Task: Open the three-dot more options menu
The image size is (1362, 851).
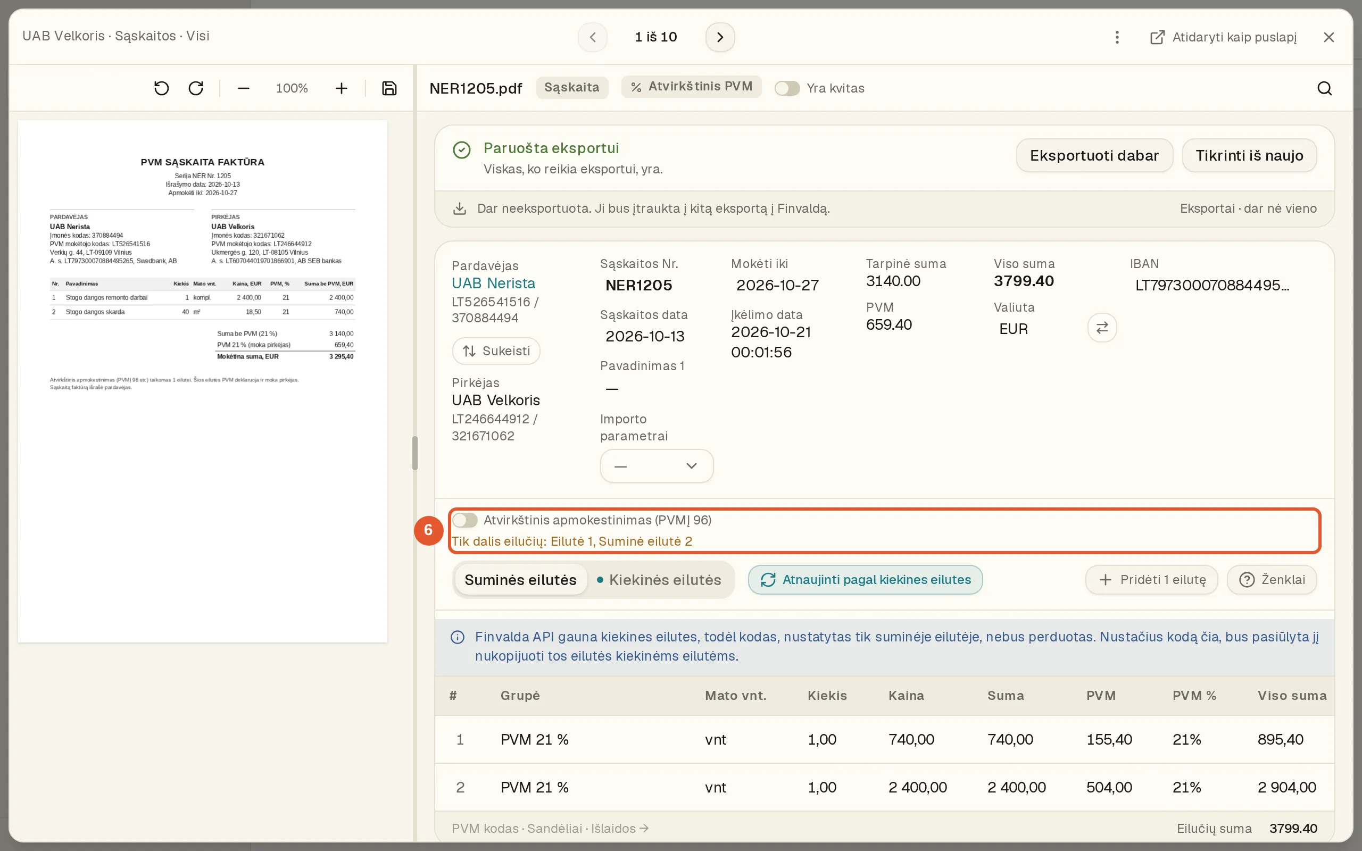Action: pos(1117,37)
